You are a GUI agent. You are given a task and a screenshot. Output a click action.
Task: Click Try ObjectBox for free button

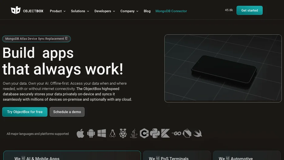tap(25, 112)
